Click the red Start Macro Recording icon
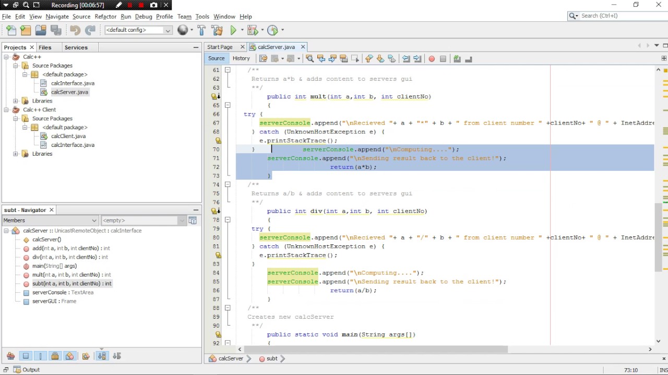 point(432,59)
